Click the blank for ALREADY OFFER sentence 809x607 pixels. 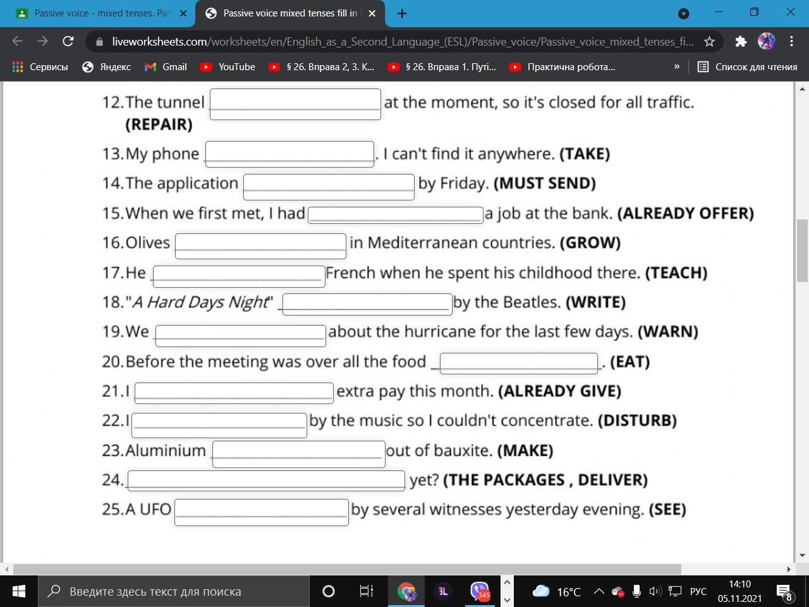[396, 215]
